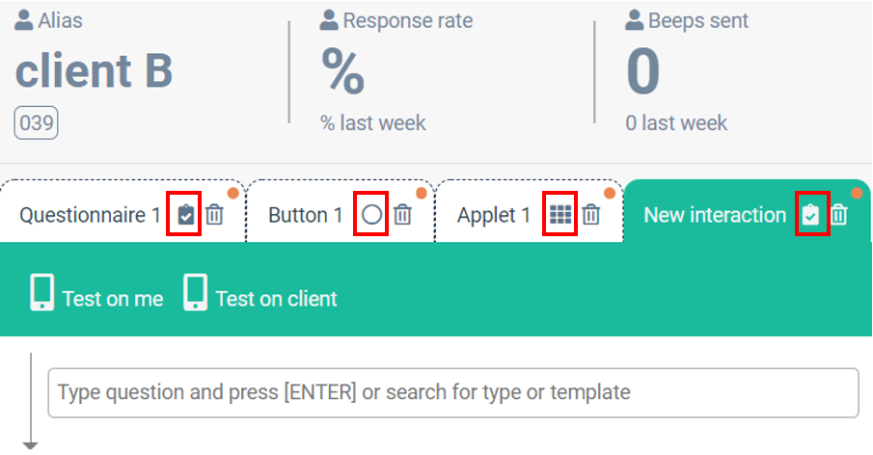Click the New interaction tab label
The image size is (873, 455).
click(x=715, y=215)
